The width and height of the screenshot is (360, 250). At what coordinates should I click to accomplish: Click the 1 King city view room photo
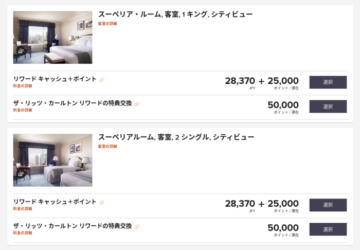[x=52, y=38]
